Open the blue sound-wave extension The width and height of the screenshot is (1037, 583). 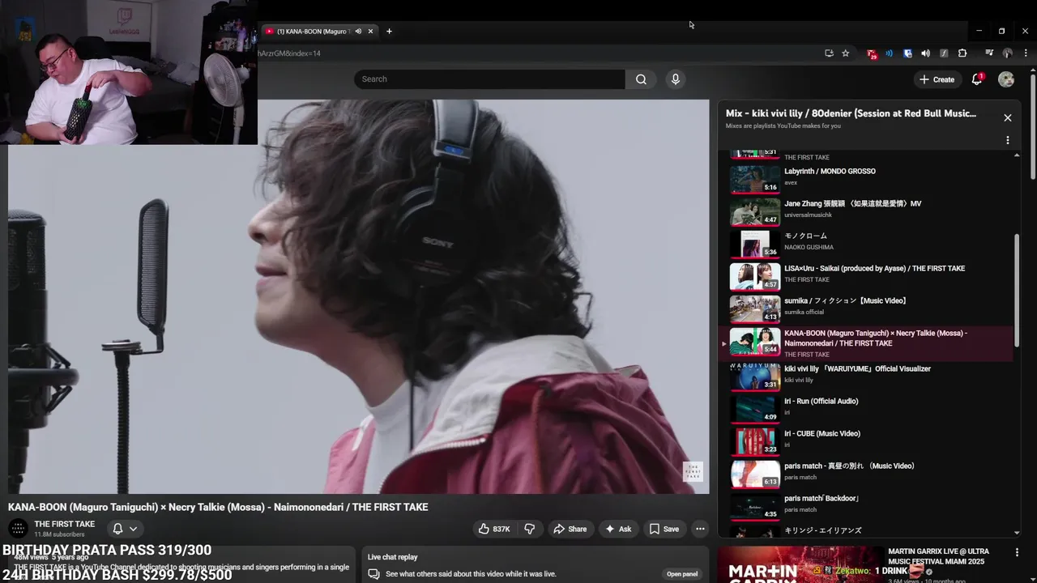pos(889,53)
